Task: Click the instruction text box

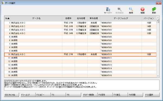Action: tap(82, 85)
